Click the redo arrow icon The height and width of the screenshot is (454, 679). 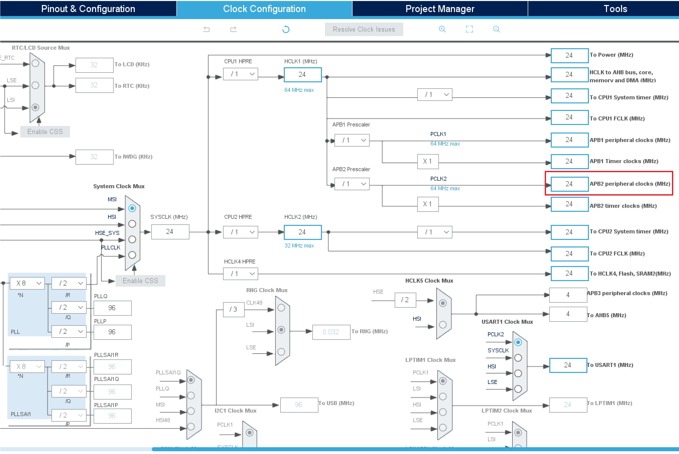[x=233, y=29]
